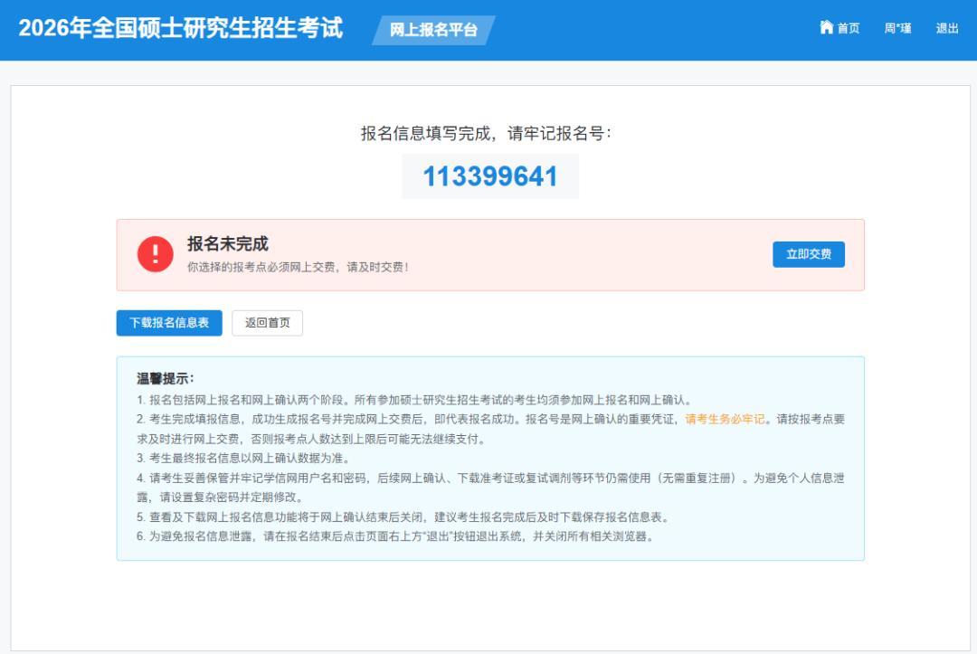
Task: Click 下载报名信息表 to download the form
Action: point(169,323)
